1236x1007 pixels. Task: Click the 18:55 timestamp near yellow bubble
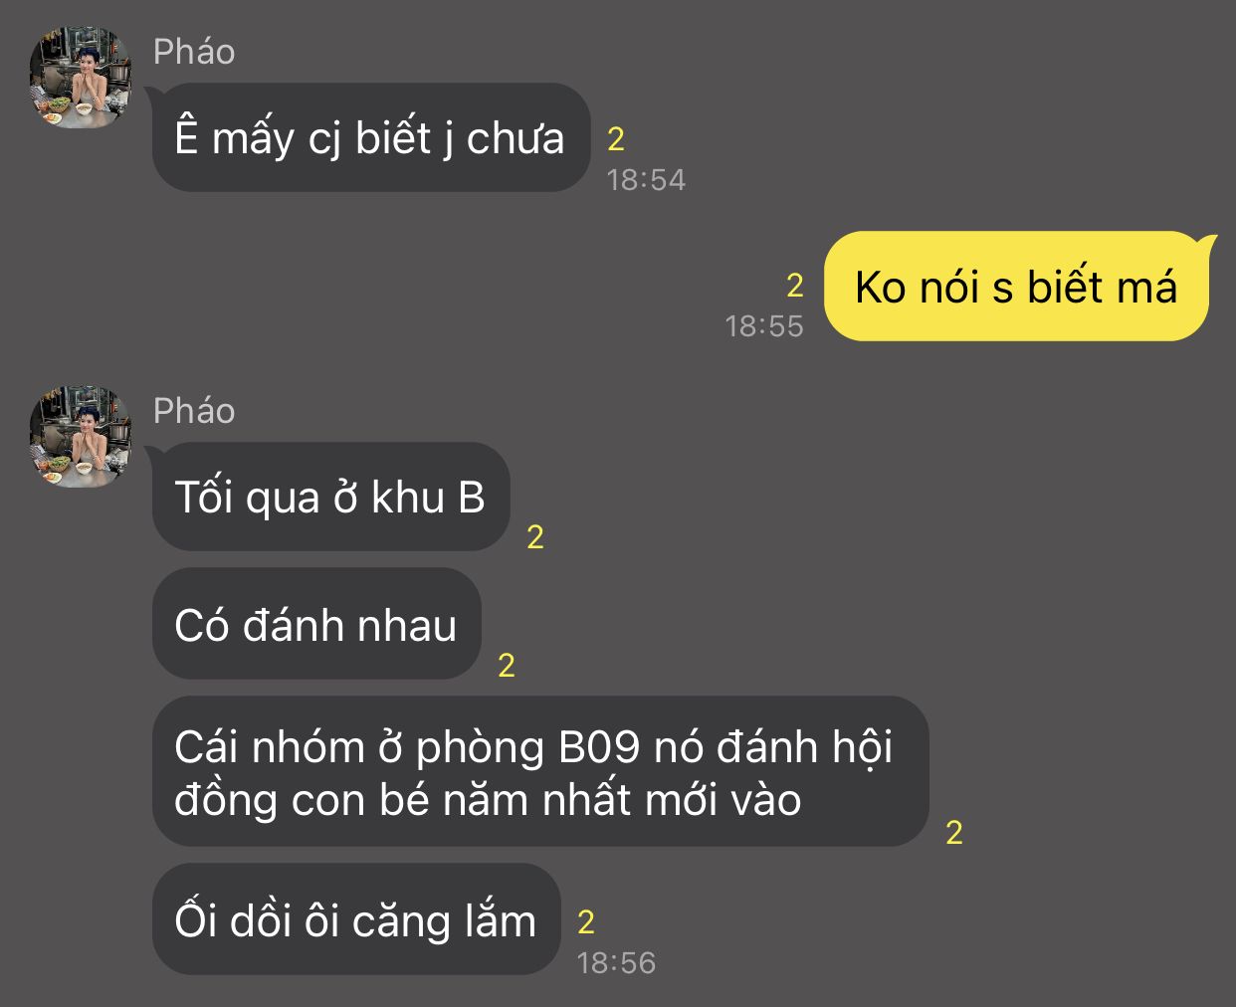[763, 326]
